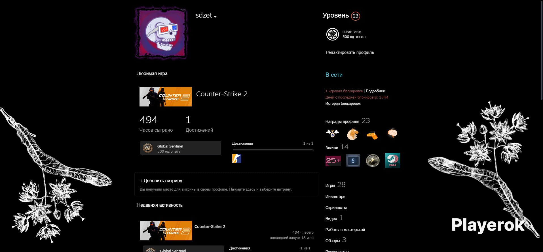The height and width of the screenshot is (252, 543).
Task: Open the Значки badges link
Action: (x=332, y=148)
